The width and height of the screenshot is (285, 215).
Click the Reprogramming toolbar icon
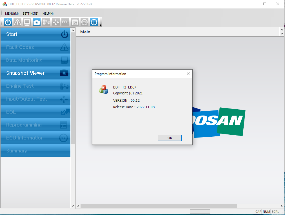[75, 22]
